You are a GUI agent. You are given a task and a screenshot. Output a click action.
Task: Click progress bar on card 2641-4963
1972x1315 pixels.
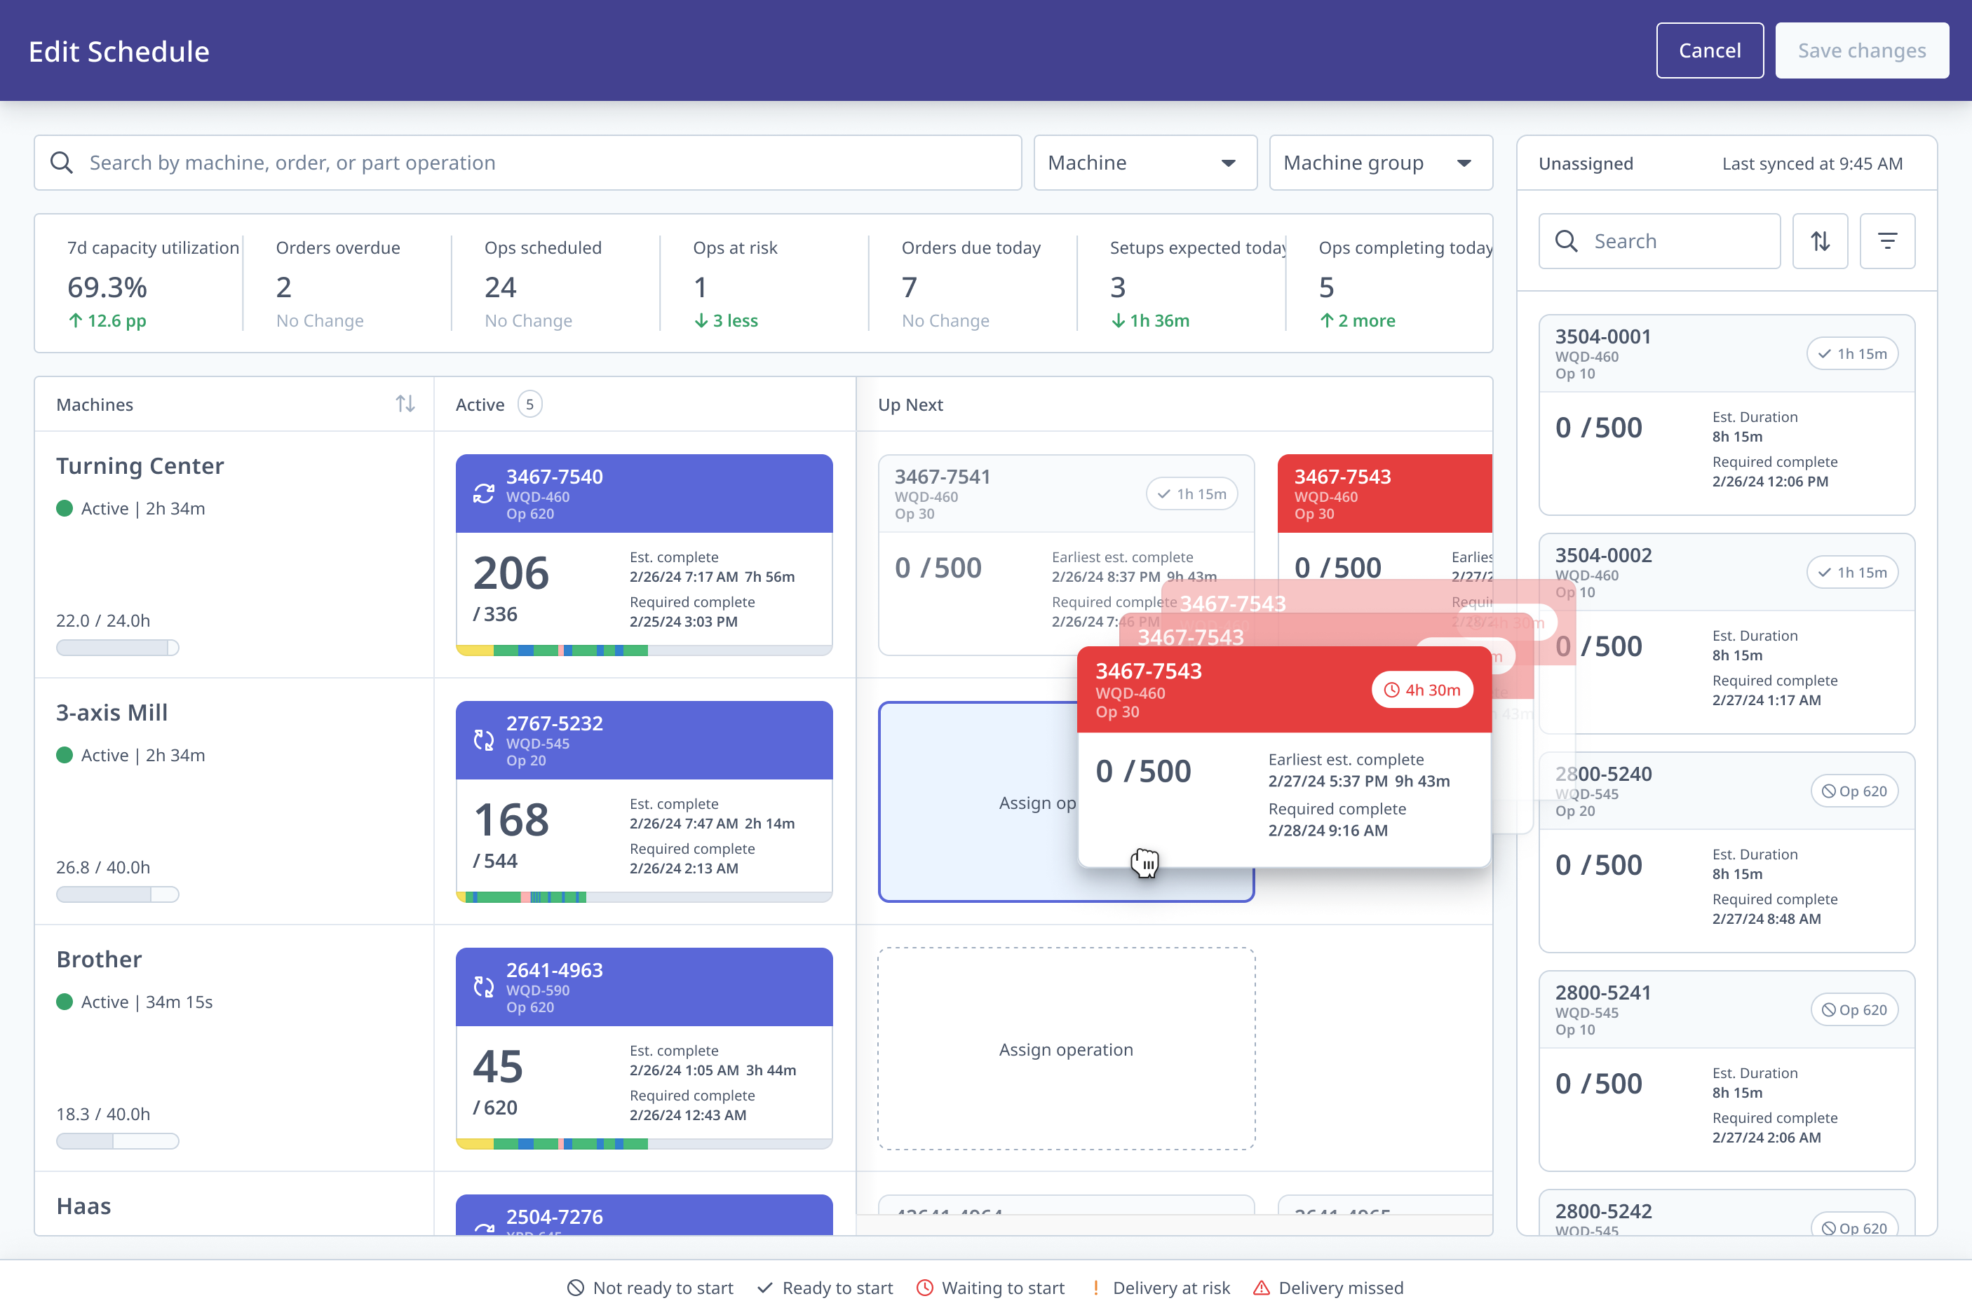[x=644, y=1144]
